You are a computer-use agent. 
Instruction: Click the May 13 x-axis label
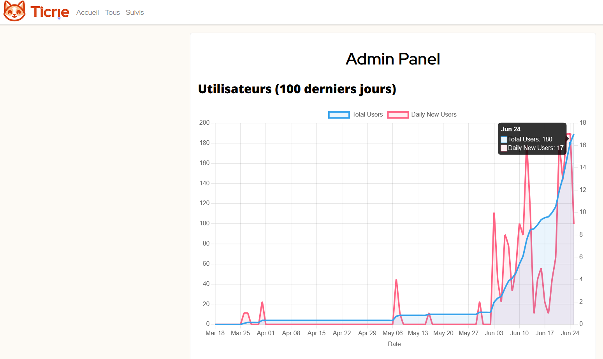click(418, 333)
